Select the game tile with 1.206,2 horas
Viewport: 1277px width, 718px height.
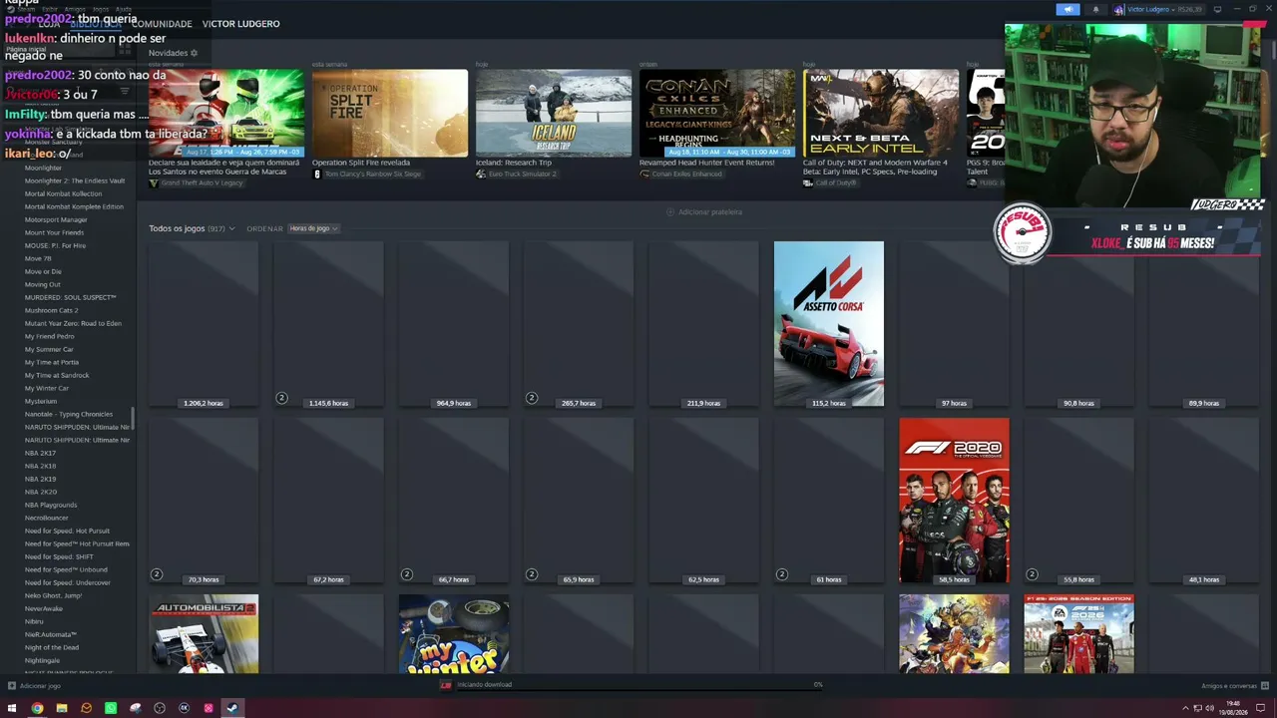(x=204, y=324)
